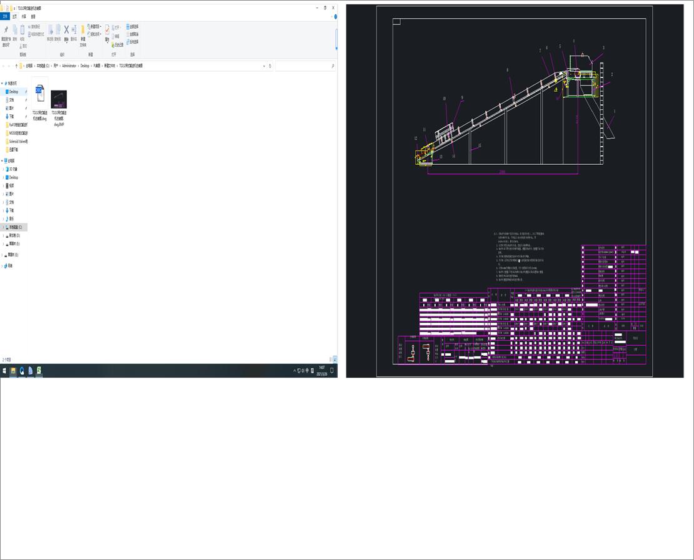This screenshot has height=560, width=694.
Task: Click Paste shortcut (粘贴快捷方式) in ribbon
Action: (x=36, y=34)
